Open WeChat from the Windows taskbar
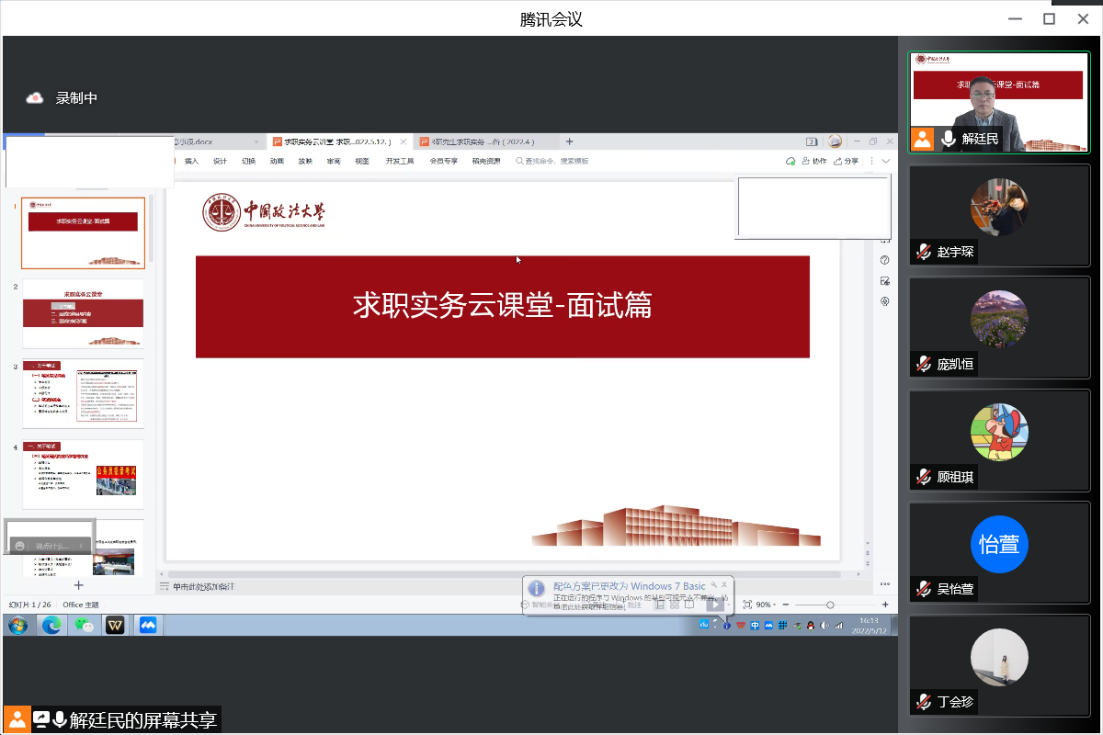The width and height of the screenshot is (1103, 735). pos(84,626)
